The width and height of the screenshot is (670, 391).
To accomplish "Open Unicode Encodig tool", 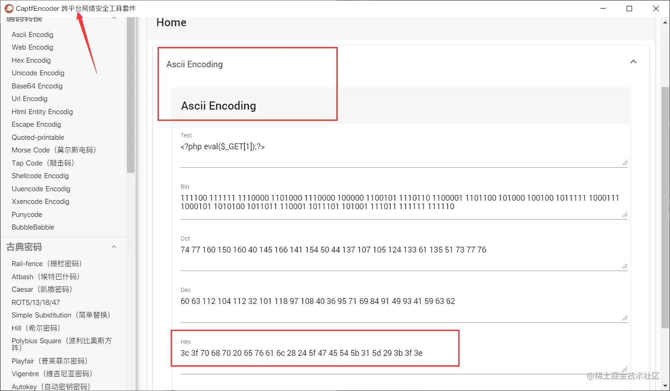I will pyautogui.click(x=38, y=73).
